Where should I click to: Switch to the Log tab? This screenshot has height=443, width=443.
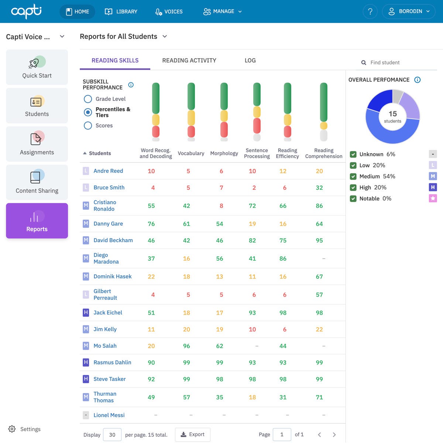(x=250, y=60)
